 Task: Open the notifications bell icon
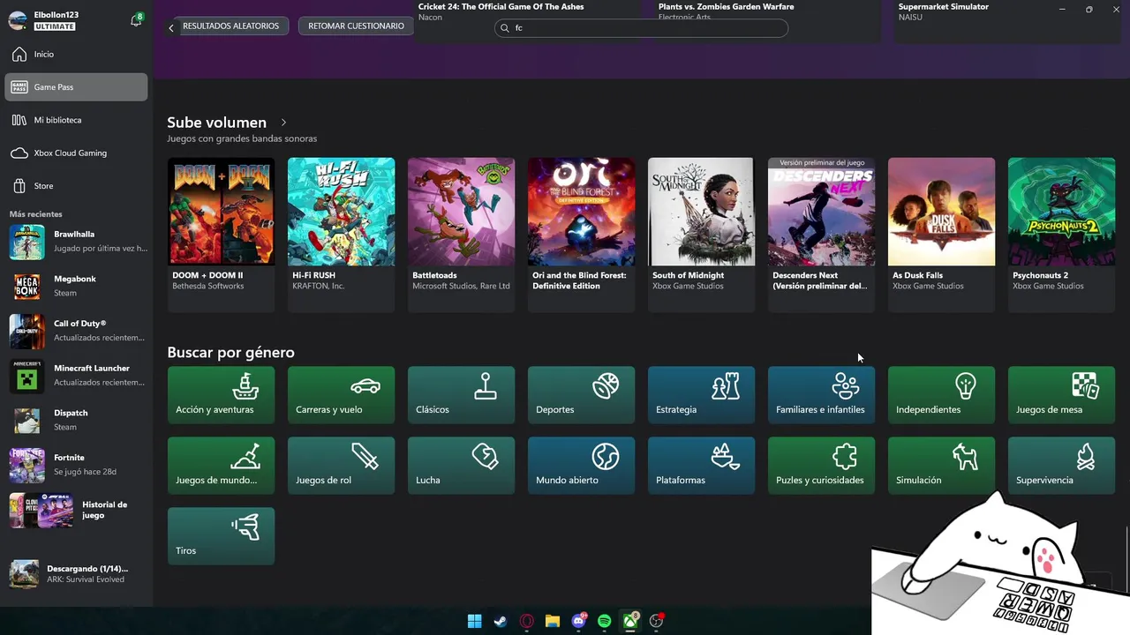(136, 20)
